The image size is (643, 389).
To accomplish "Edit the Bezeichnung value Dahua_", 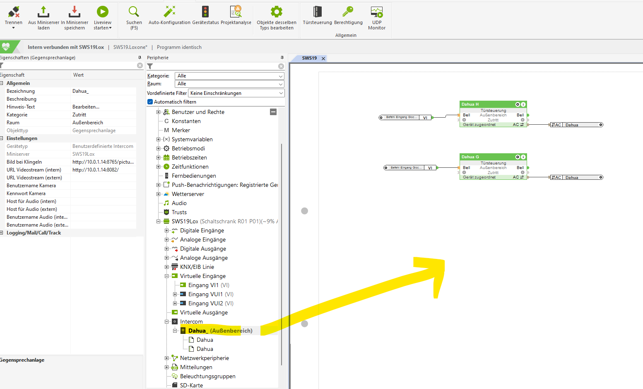I will (x=104, y=91).
